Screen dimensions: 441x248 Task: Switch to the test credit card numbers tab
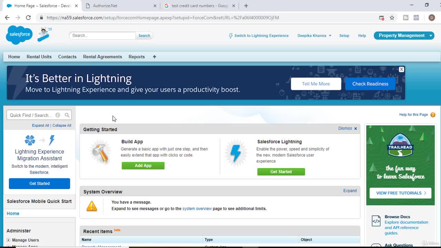tap(199, 6)
